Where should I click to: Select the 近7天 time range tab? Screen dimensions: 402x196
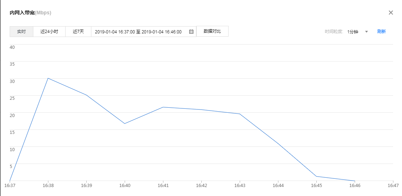(x=78, y=32)
